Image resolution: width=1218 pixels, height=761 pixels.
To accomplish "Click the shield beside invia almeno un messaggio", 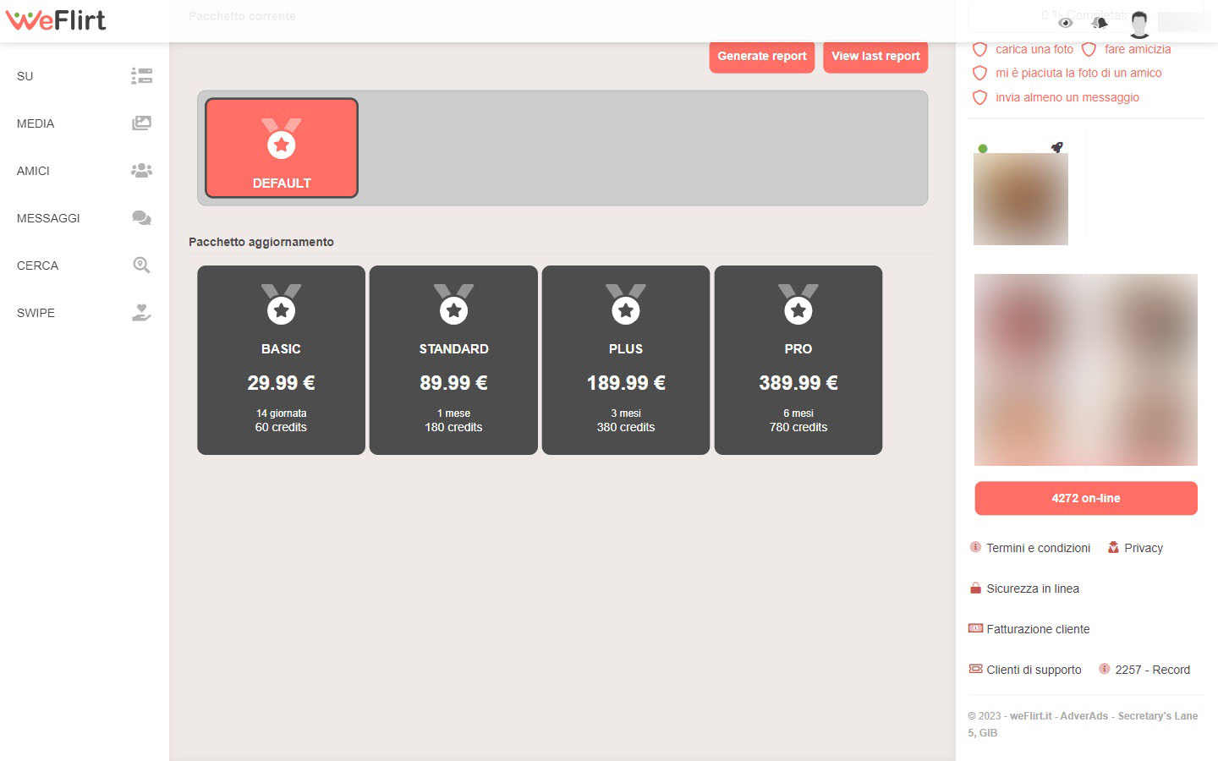I will [x=979, y=97].
